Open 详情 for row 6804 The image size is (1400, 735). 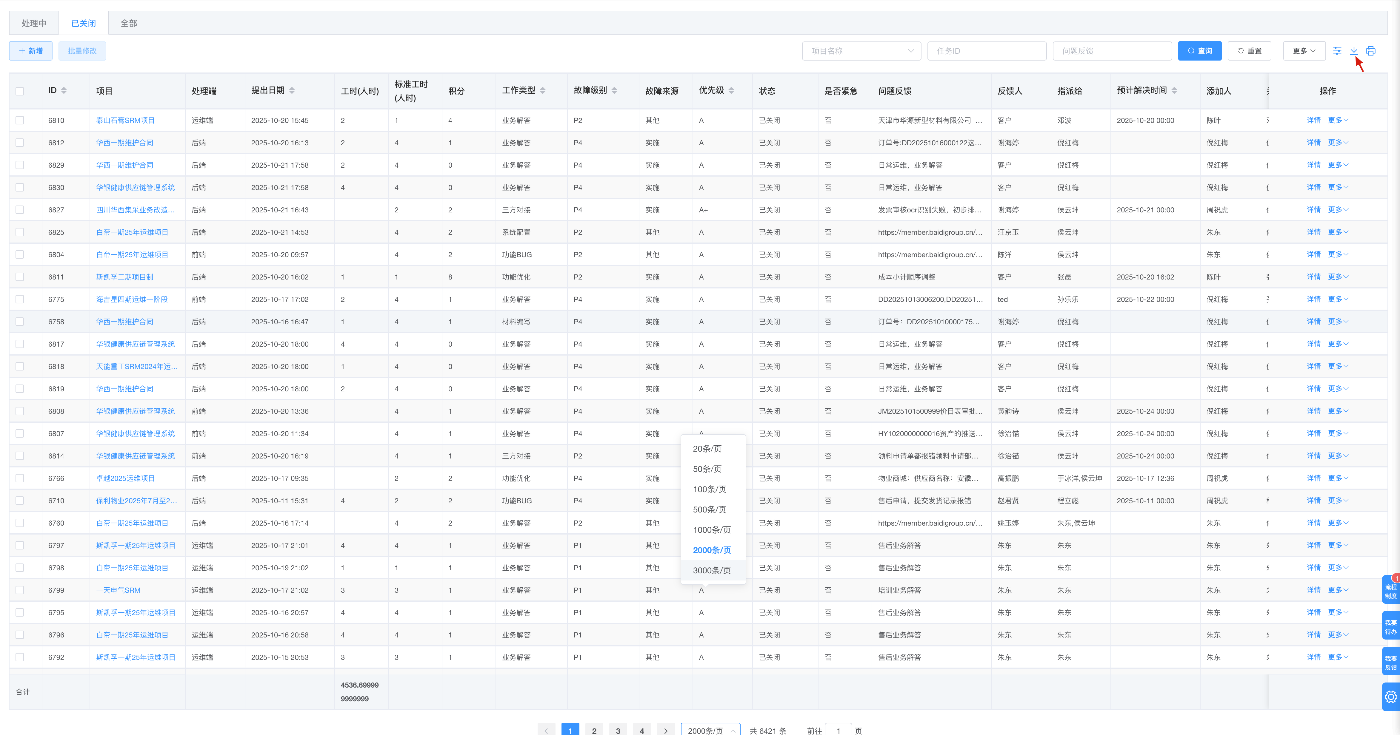click(x=1314, y=255)
